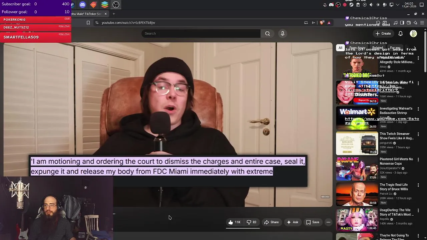
Task: Open options for Plastered Girl video
Action: pyautogui.click(x=418, y=159)
